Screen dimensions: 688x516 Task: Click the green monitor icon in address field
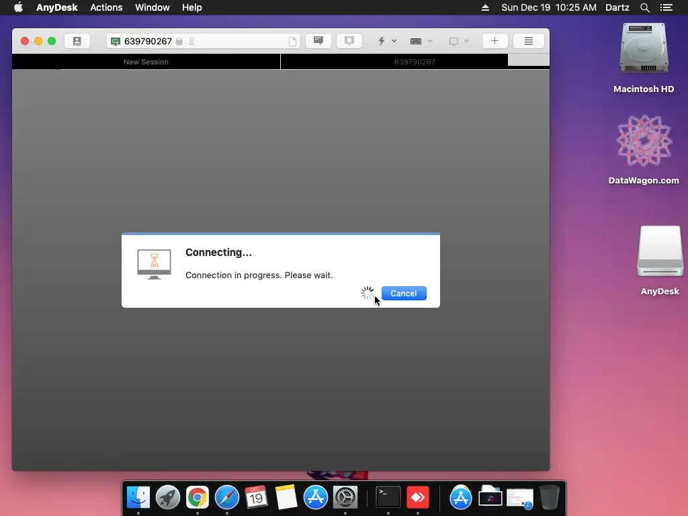(116, 41)
